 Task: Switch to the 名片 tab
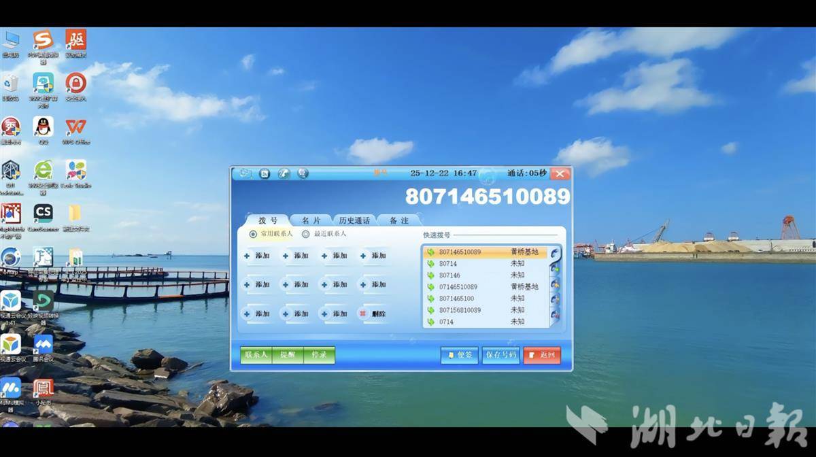(311, 220)
